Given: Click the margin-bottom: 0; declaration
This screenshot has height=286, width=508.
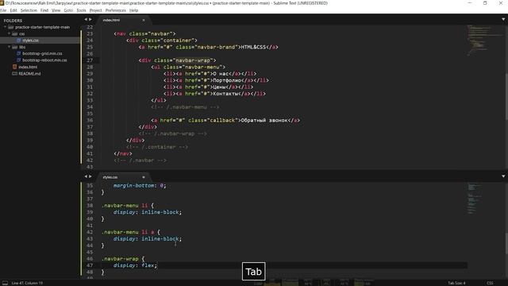Looking at the screenshot, I should click(140, 185).
